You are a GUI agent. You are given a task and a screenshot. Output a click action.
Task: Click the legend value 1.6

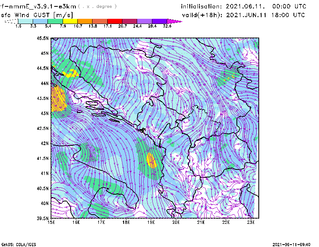(18, 26)
